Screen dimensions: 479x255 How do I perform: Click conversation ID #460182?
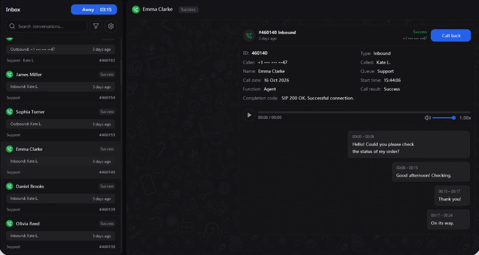click(x=107, y=61)
